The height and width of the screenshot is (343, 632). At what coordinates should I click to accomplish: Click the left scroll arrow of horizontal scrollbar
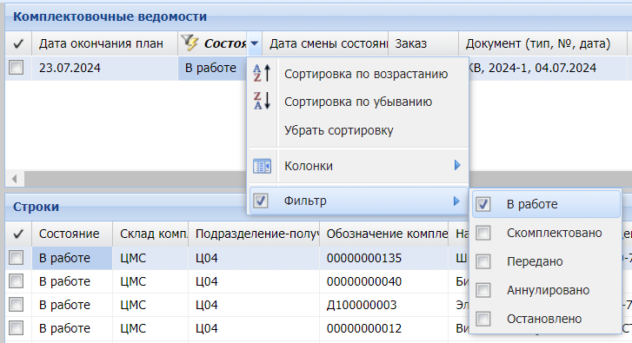coord(15,178)
